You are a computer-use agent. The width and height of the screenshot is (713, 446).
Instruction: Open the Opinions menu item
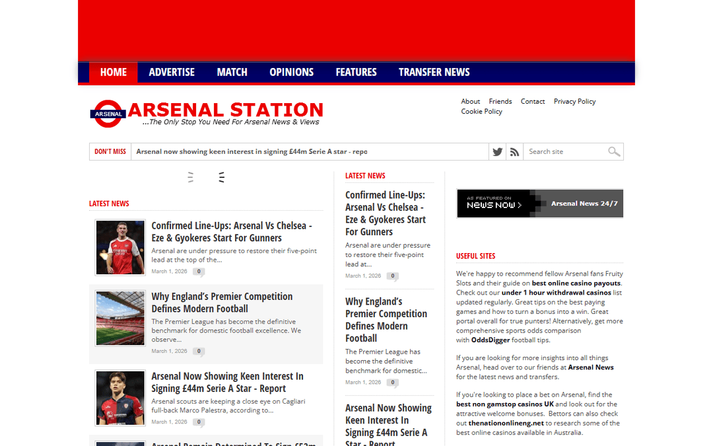tap(292, 73)
